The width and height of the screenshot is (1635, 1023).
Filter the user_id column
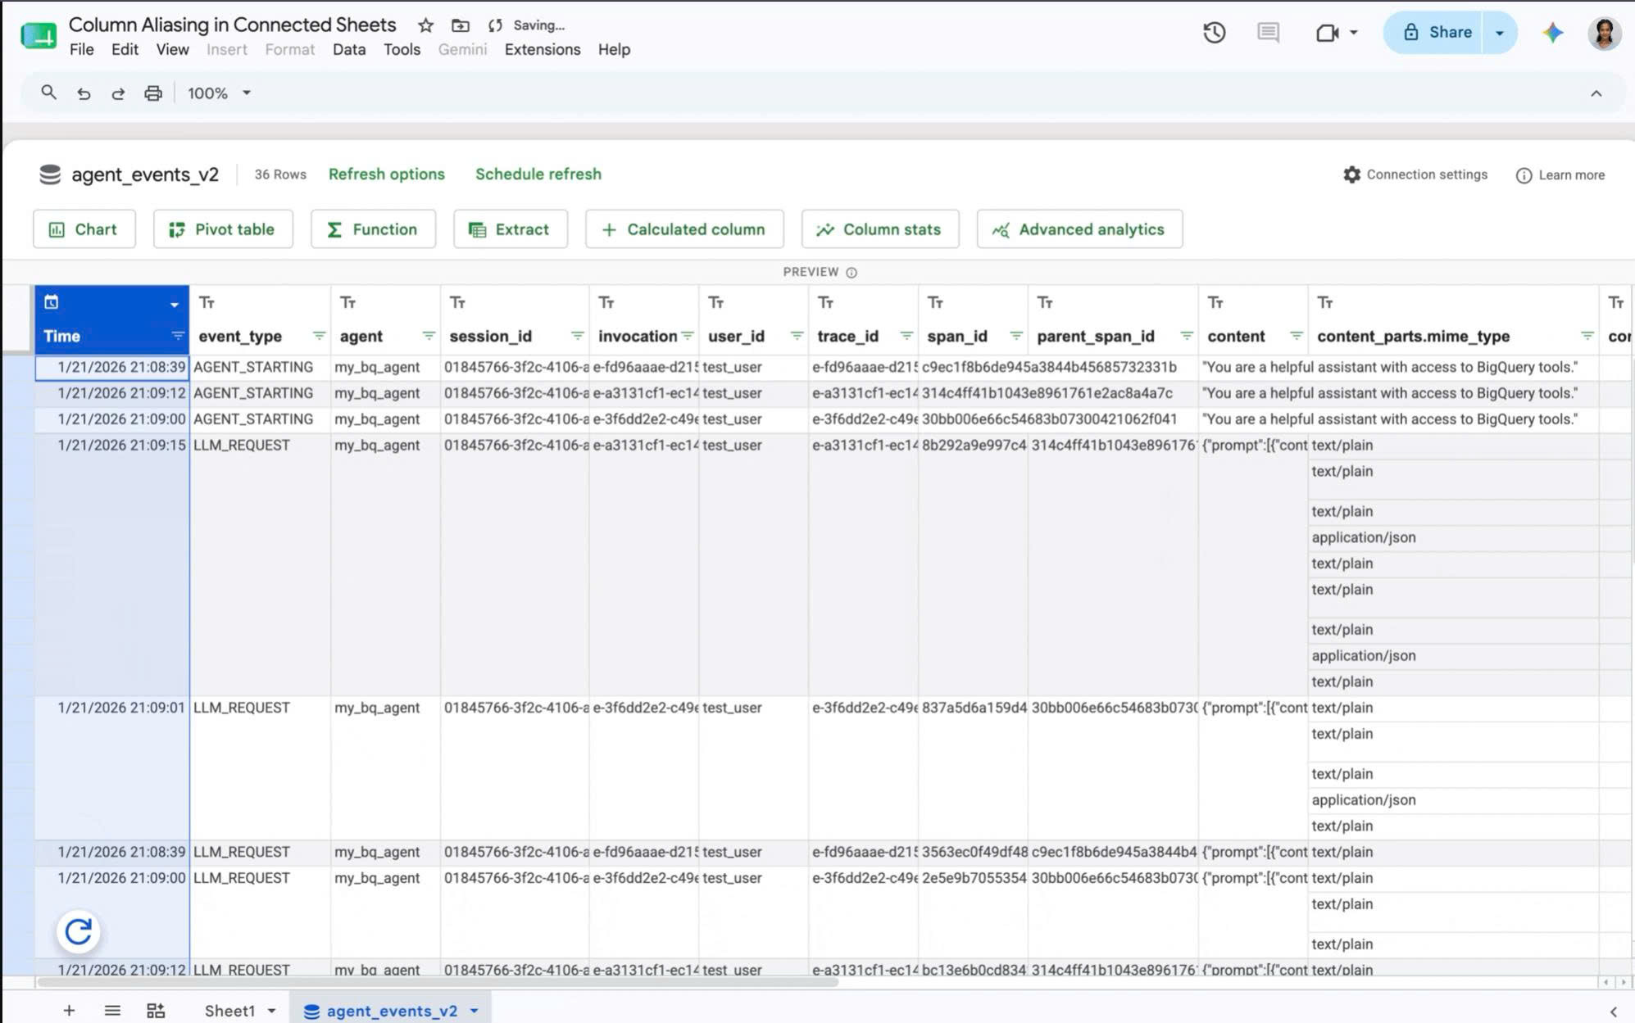pyautogui.click(x=797, y=336)
